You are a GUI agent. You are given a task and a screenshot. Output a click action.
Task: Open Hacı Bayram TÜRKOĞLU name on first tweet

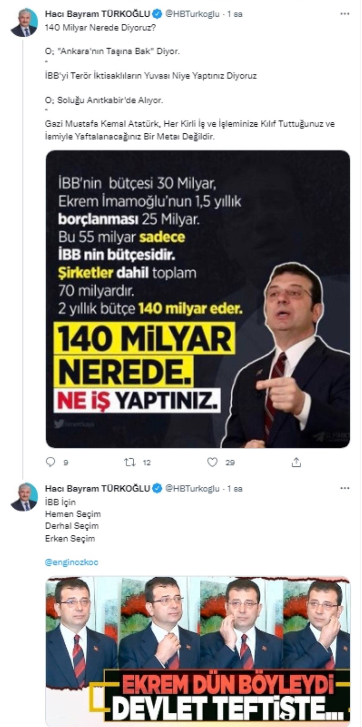(97, 14)
